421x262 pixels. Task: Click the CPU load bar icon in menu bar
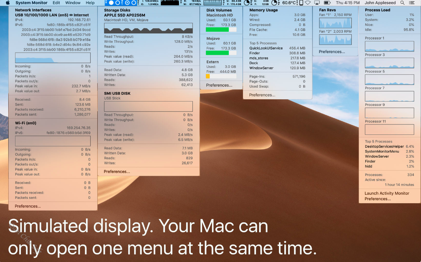pos(301,3)
